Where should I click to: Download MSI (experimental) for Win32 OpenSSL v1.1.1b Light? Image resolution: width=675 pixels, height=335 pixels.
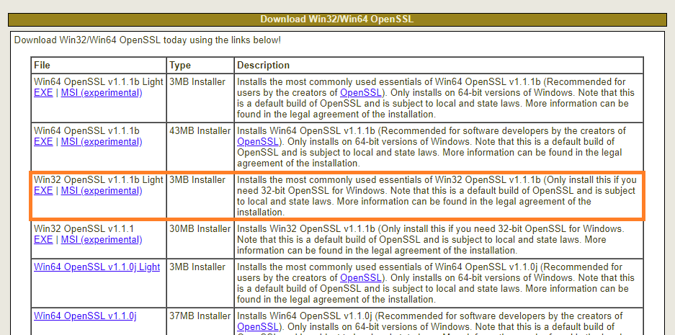[x=102, y=191]
